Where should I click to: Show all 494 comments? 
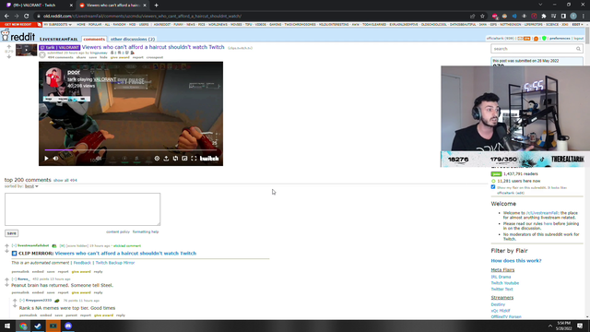[x=65, y=181]
